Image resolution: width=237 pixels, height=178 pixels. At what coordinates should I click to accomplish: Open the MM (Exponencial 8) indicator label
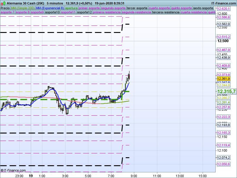[x=50, y=8]
